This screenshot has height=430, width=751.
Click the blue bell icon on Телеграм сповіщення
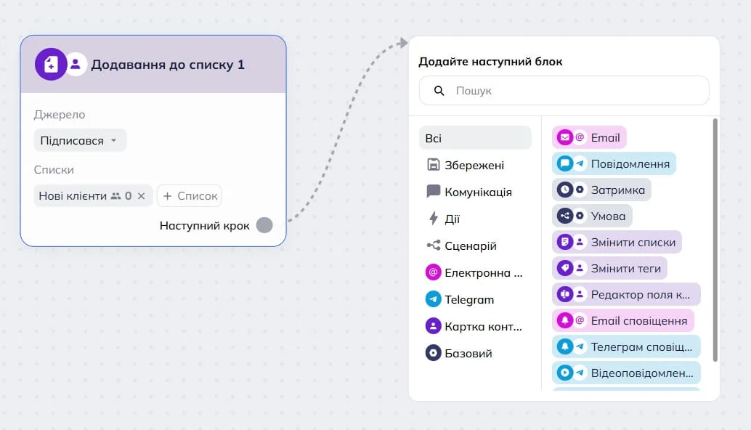564,346
